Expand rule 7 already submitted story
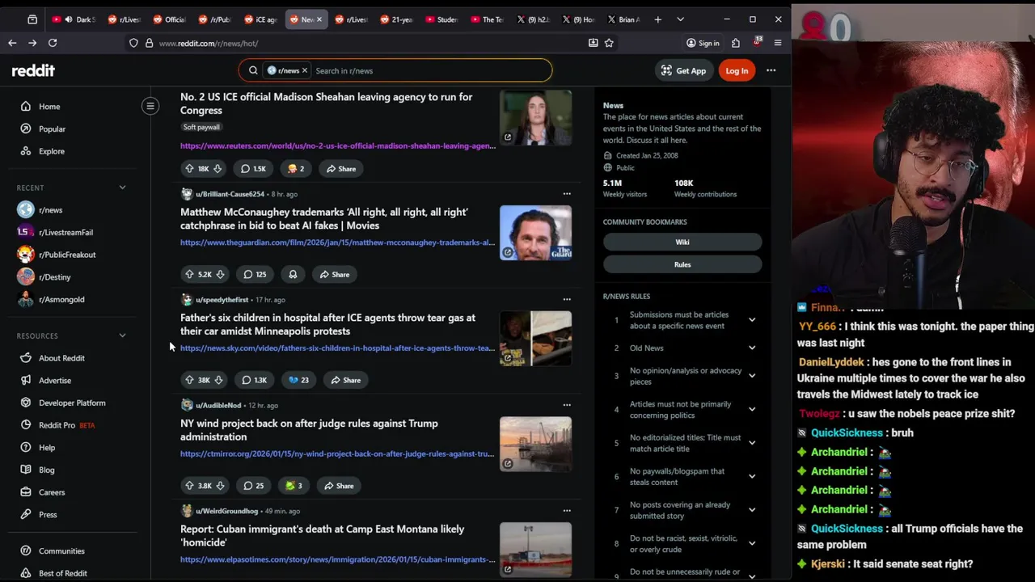 click(751, 510)
